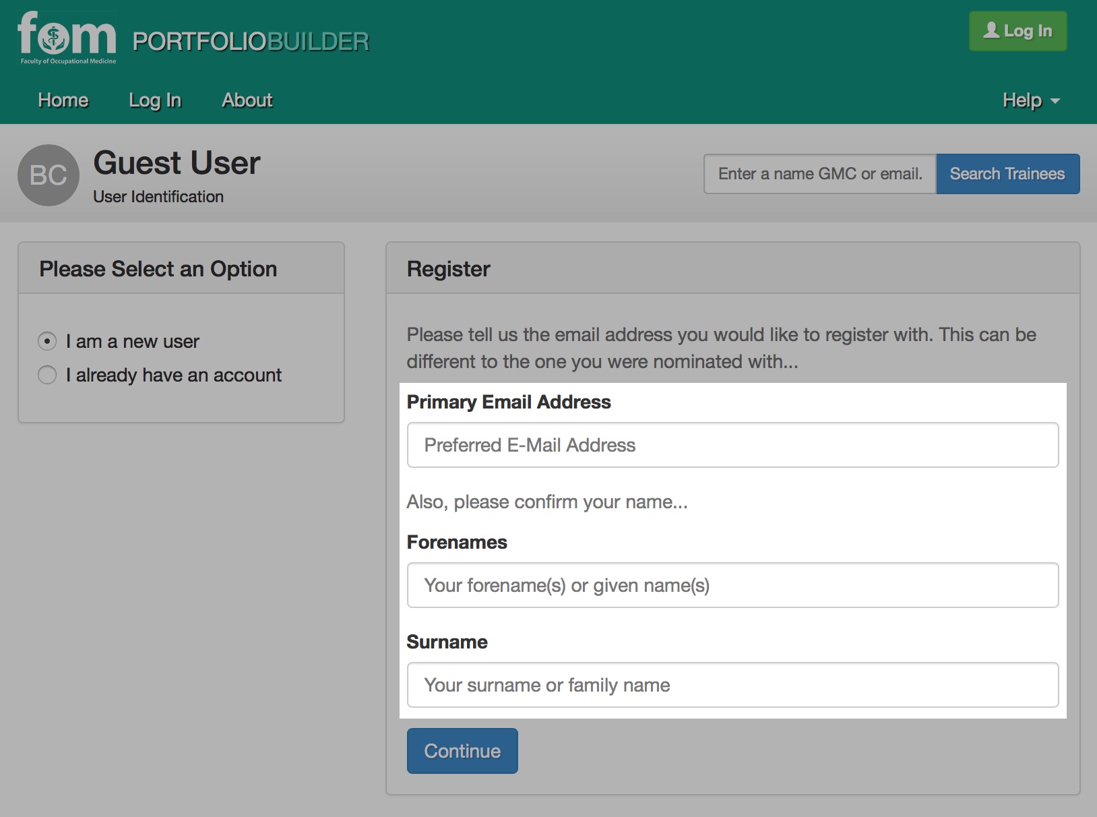Open the Log In navigation link

pyautogui.click(x=155, y=100)
